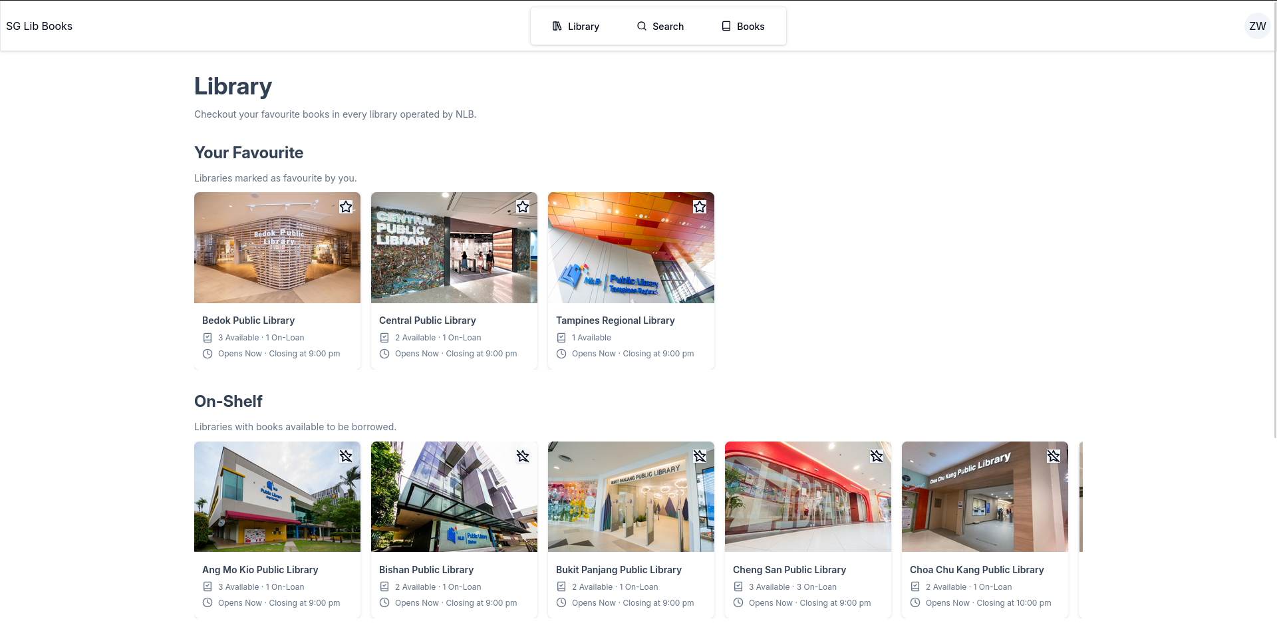Open the Central Public Library photo
The image size is (1277, 639).
[x=454, y=248]
